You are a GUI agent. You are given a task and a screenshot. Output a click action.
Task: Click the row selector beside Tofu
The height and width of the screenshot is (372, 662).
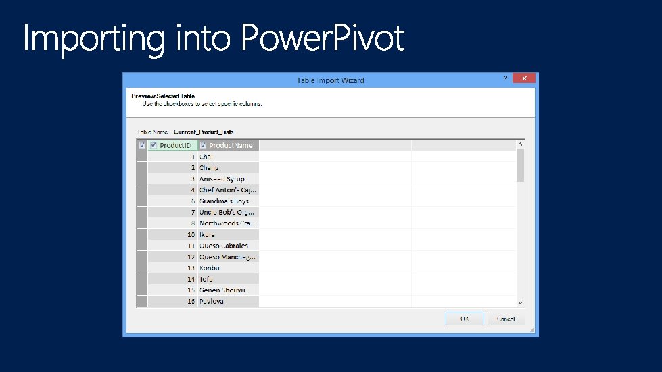click(142, 279)
